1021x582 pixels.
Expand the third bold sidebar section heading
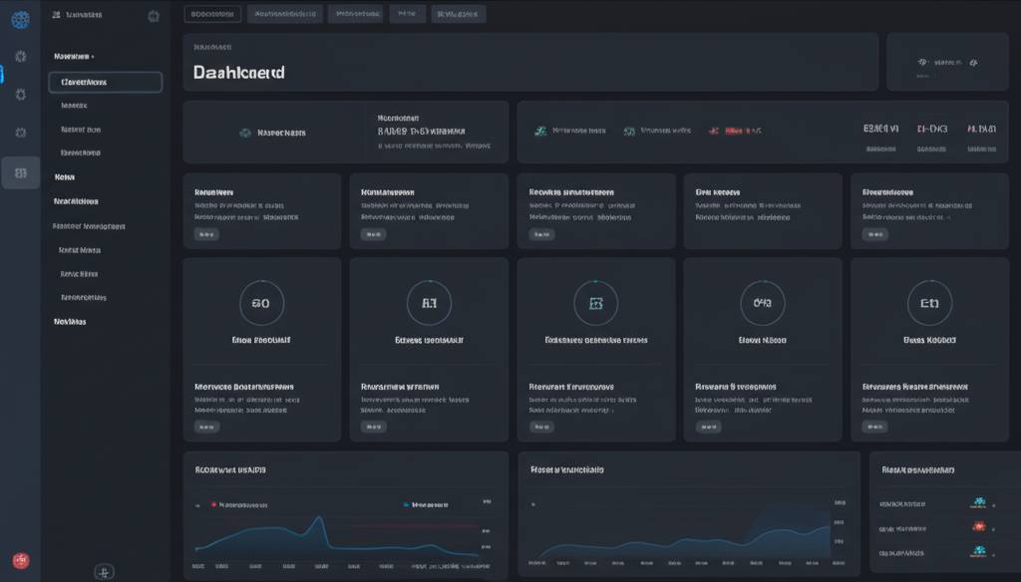(x=76, y=201)
